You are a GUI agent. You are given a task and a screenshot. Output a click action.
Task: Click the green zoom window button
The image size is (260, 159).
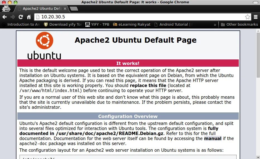16,2
